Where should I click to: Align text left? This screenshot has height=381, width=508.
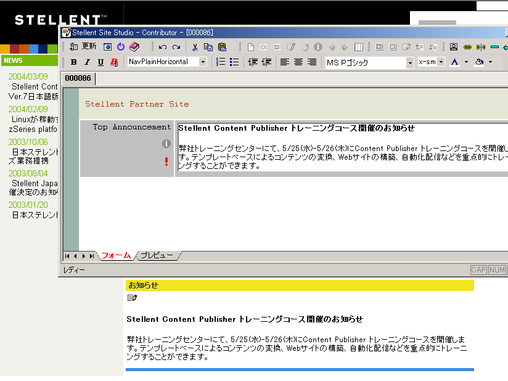(x=285, y=62)
